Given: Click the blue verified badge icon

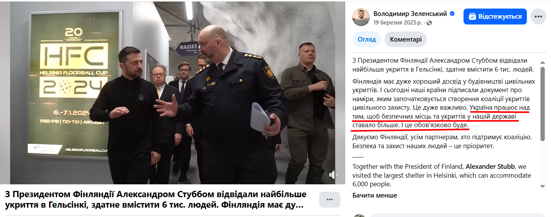Looking at the screenshot, I should point(452,14).
